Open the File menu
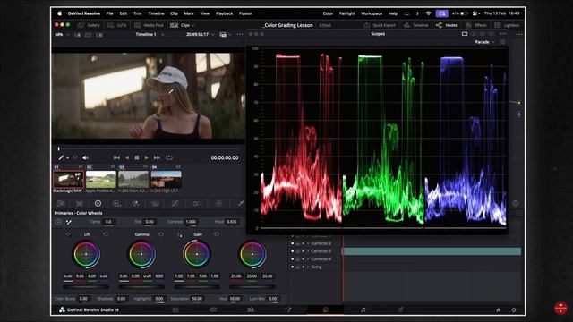Image resolution: width=573 pixels, height=322 pixels. pyautogui.click(x=109, y=13)
